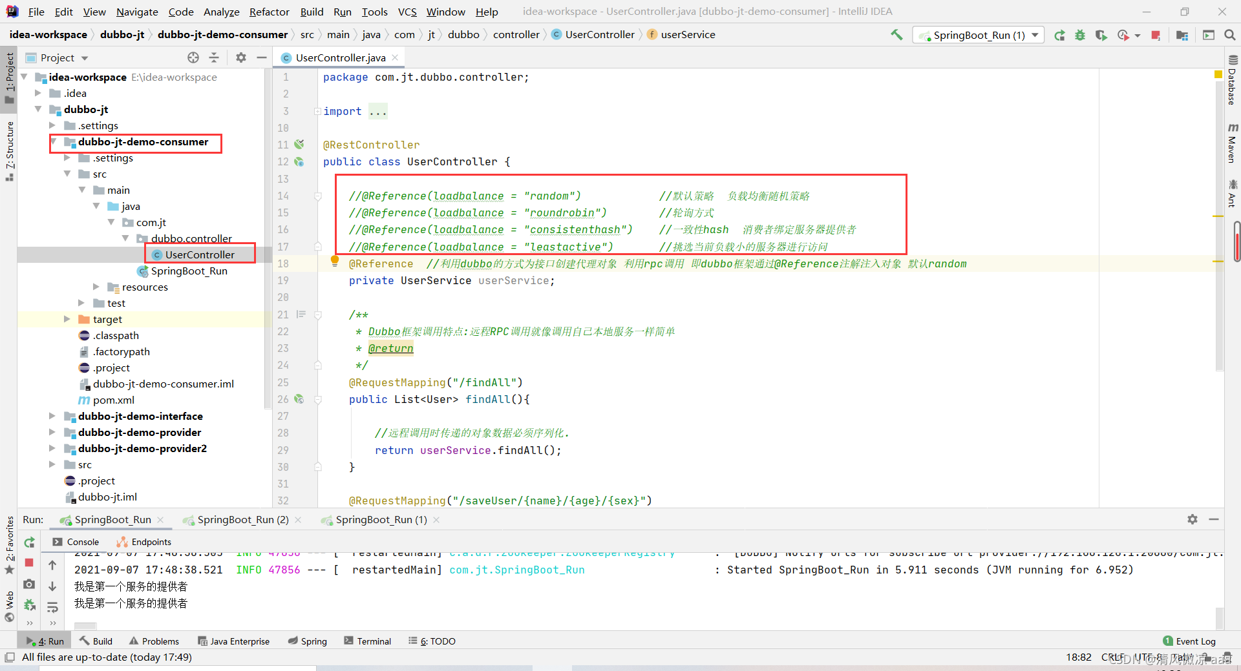The height and width of the screenshot is (671, 1241).
Task: Open Run panel settings gear
Action: [x=1193, y=519]
